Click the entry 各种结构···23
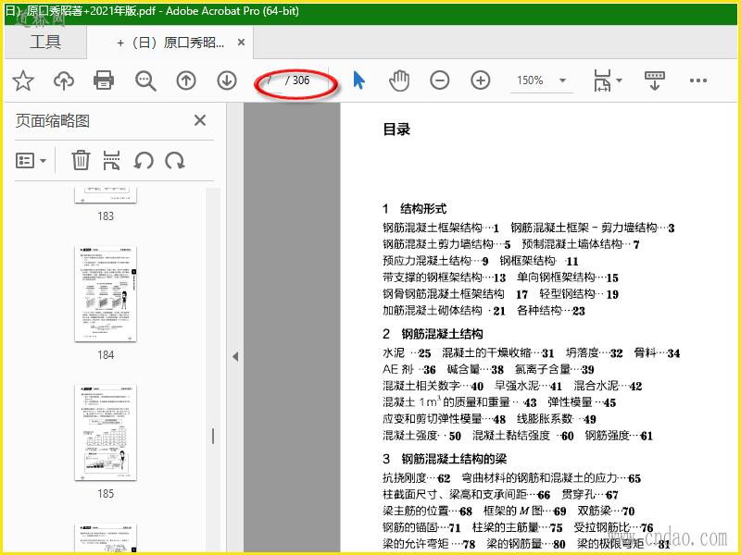 (x=551, y=311)
